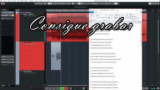This screenshot has height=90, width=160.
Task: Click the Cut scissors icon in WordPad
Action: click(94, 15)
